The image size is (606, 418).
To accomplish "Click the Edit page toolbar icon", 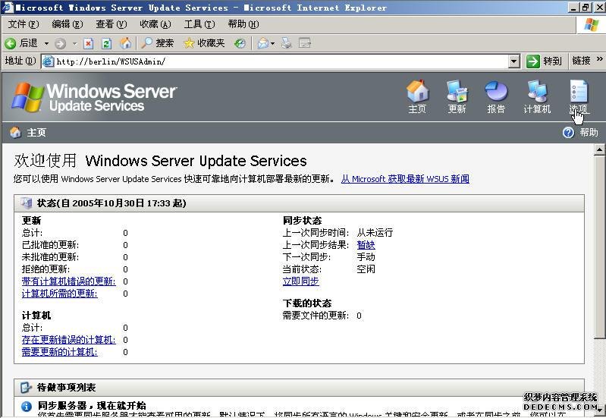I will (x=305, y=43).
